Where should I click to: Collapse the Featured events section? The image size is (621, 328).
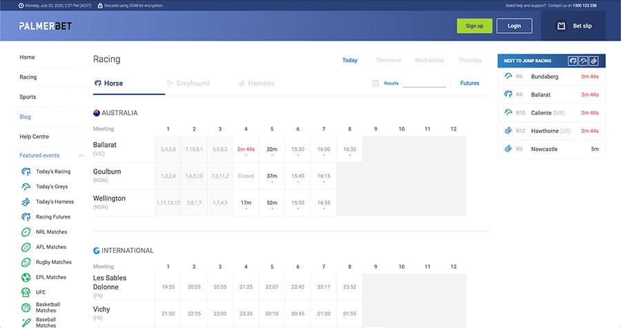click(81, 156)
